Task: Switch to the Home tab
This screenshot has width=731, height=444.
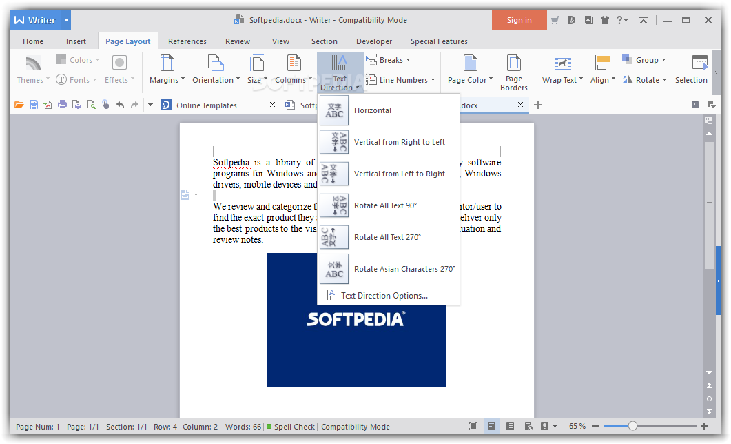Action: coord(33,41)
